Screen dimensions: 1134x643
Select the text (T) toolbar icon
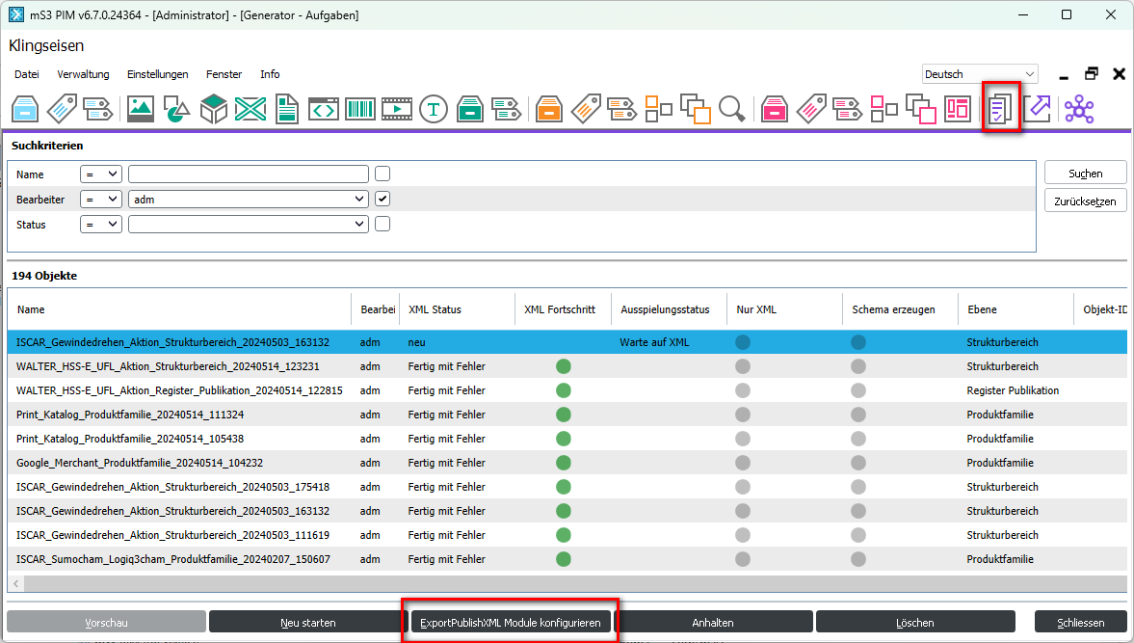coord(434,109)
